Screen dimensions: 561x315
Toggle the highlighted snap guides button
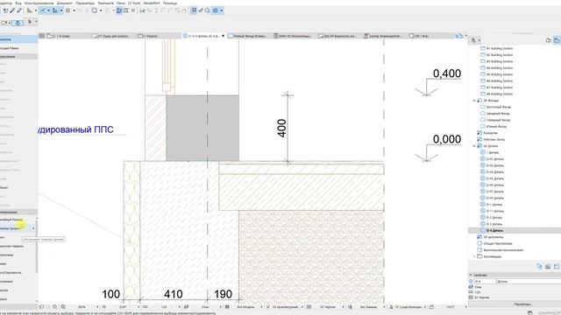click(x=42, y=10)
